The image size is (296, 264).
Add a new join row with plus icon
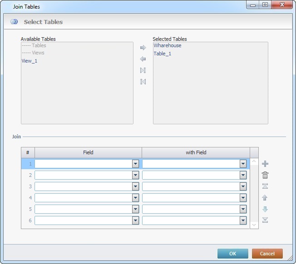click(265, 164)
